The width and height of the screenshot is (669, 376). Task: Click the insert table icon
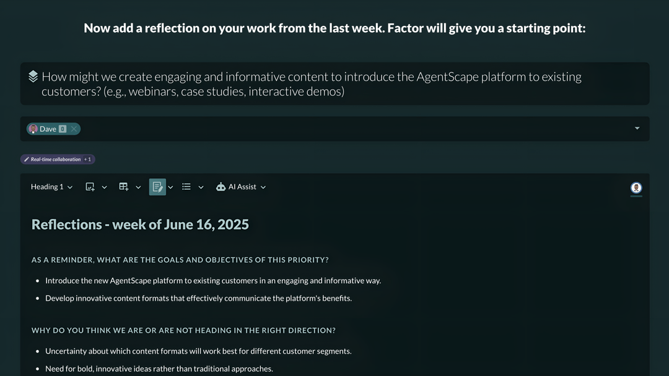(124, 187)
